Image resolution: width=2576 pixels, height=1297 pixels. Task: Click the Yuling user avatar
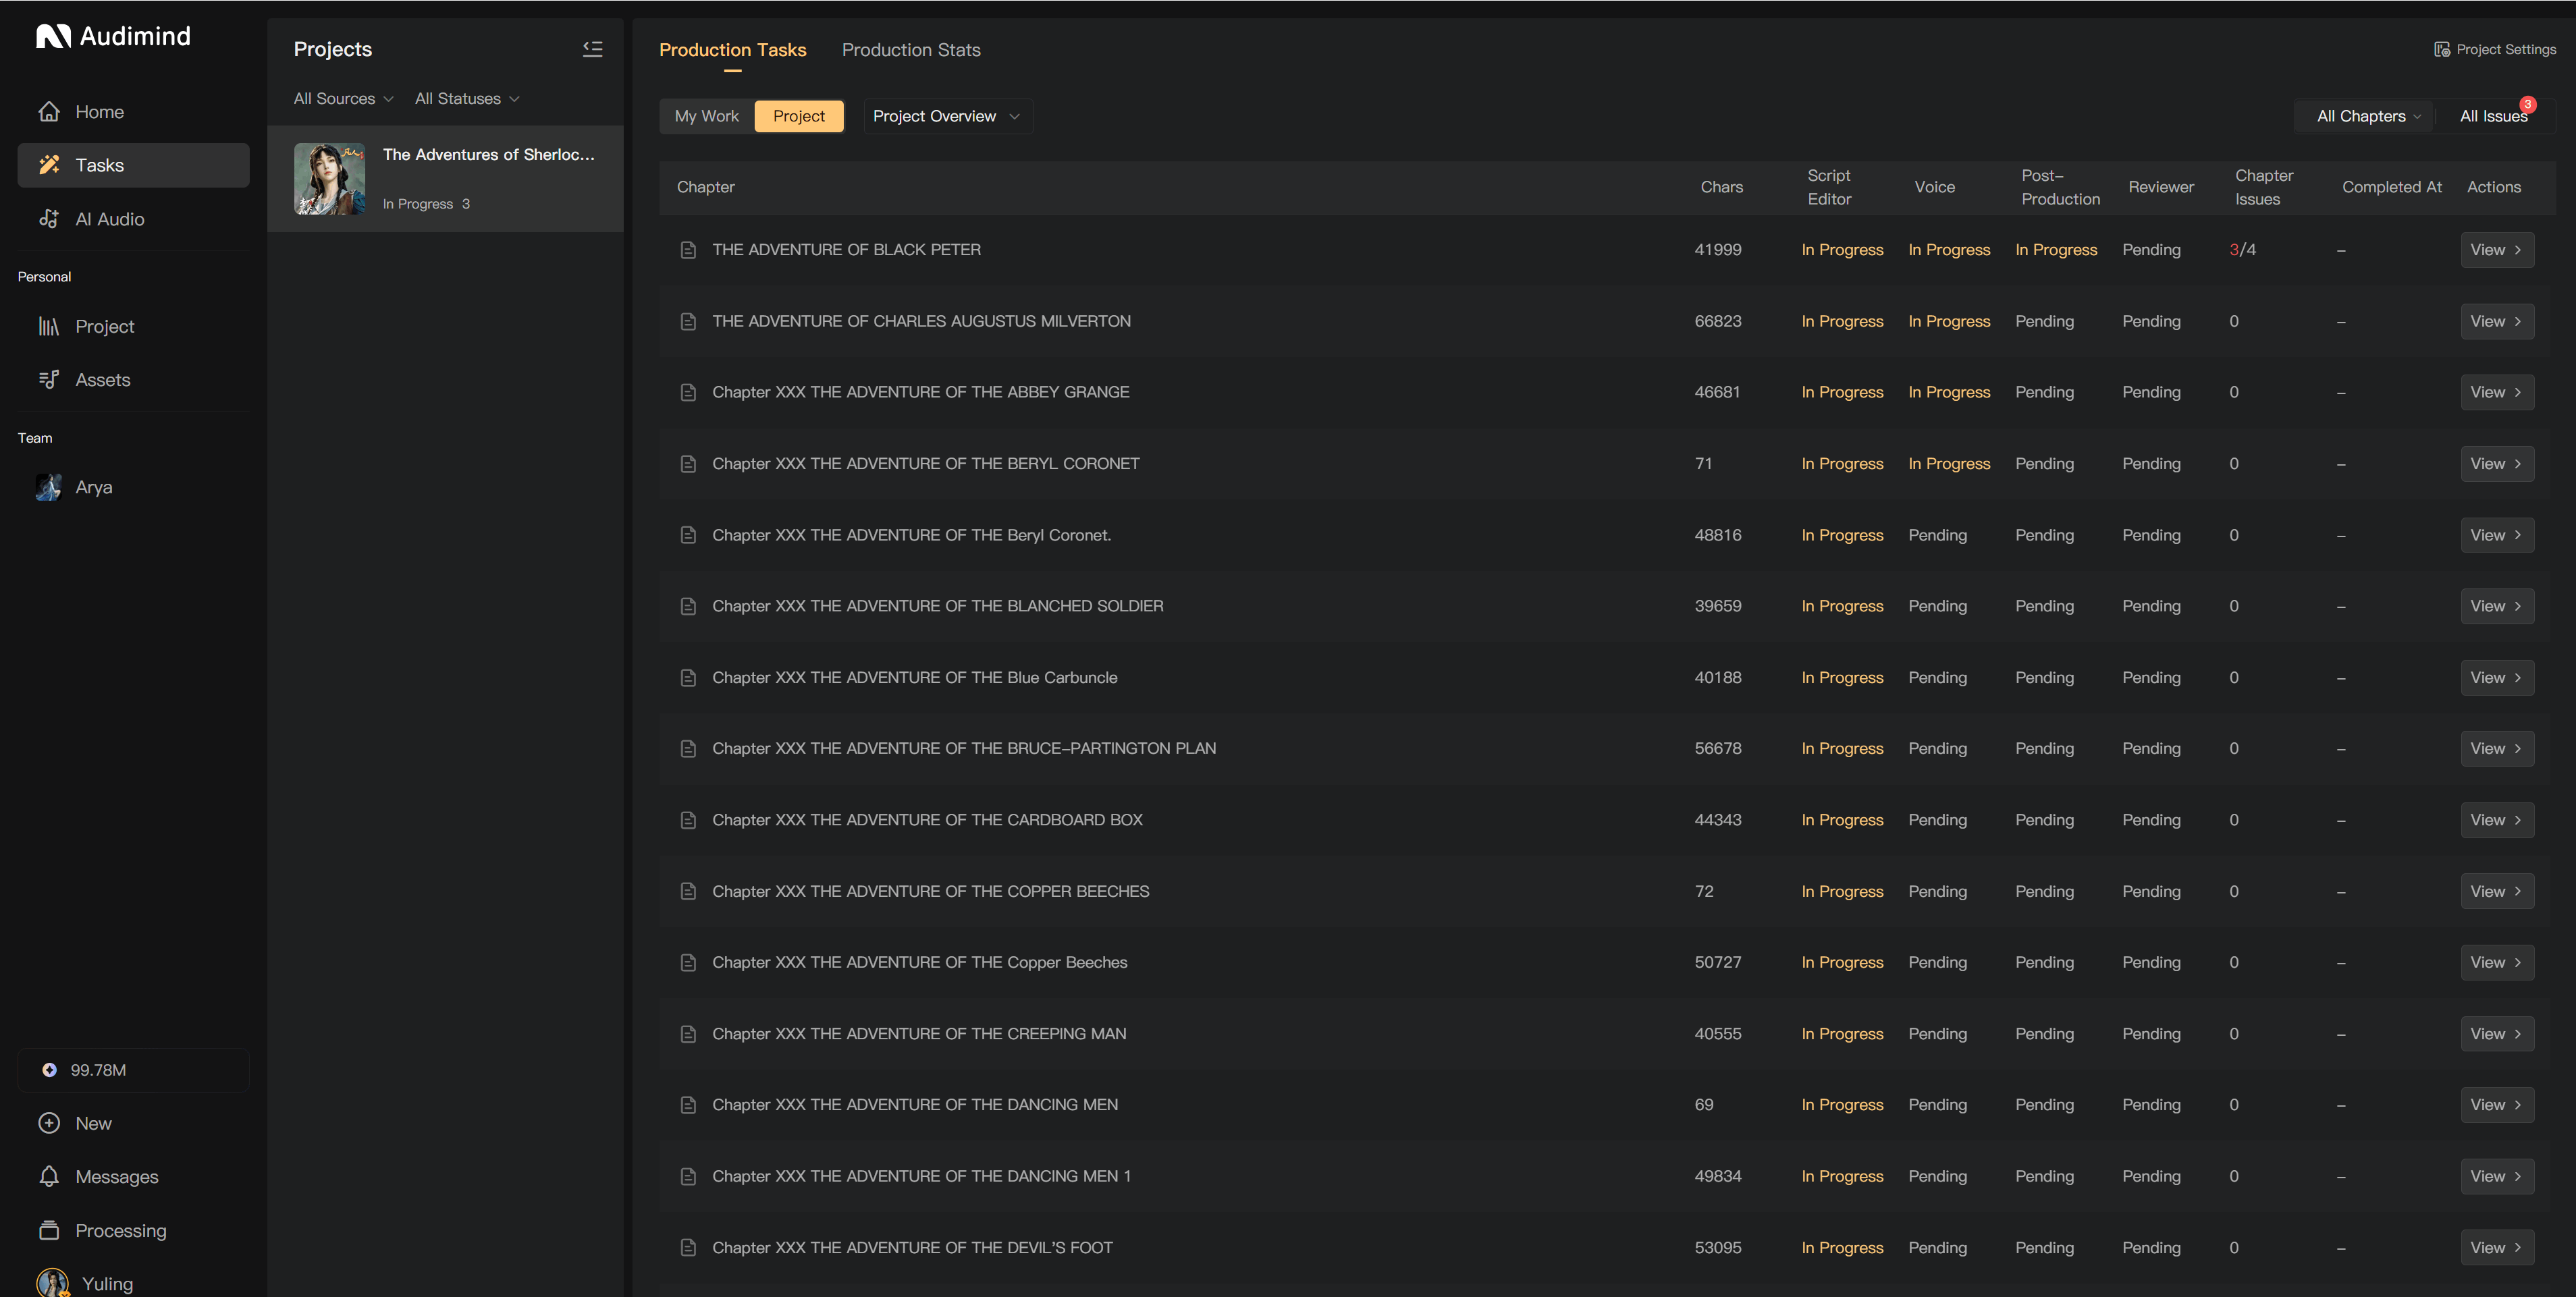(52, 1282)
